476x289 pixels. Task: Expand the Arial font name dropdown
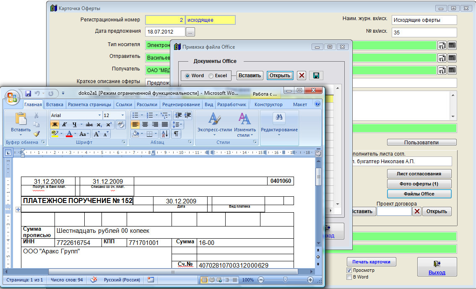(x=99, y=115)
